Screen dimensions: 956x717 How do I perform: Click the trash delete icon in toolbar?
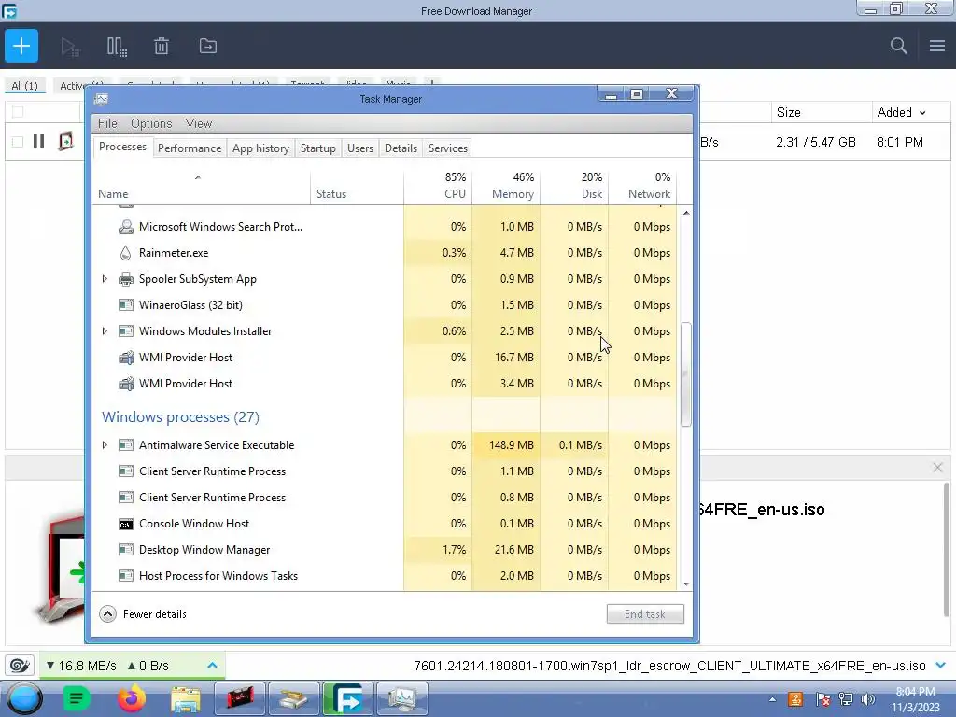[161, 47]
